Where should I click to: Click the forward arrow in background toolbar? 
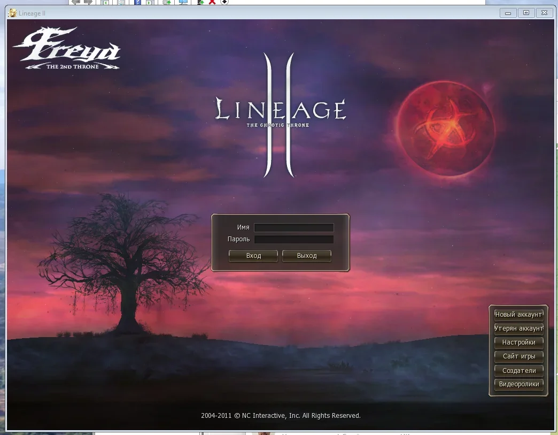(88, 2)
